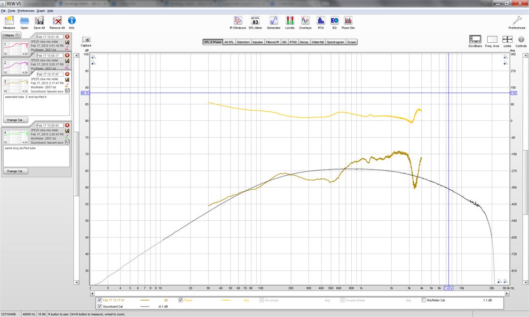Select measurement 2 thumbnail

pos(16,66)
